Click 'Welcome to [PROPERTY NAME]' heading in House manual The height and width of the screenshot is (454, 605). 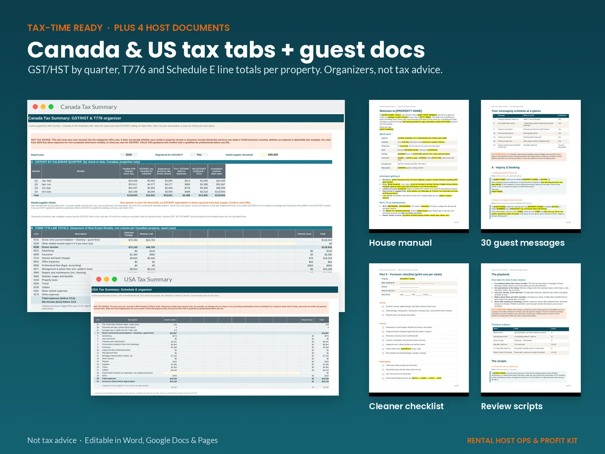[401, 111]
